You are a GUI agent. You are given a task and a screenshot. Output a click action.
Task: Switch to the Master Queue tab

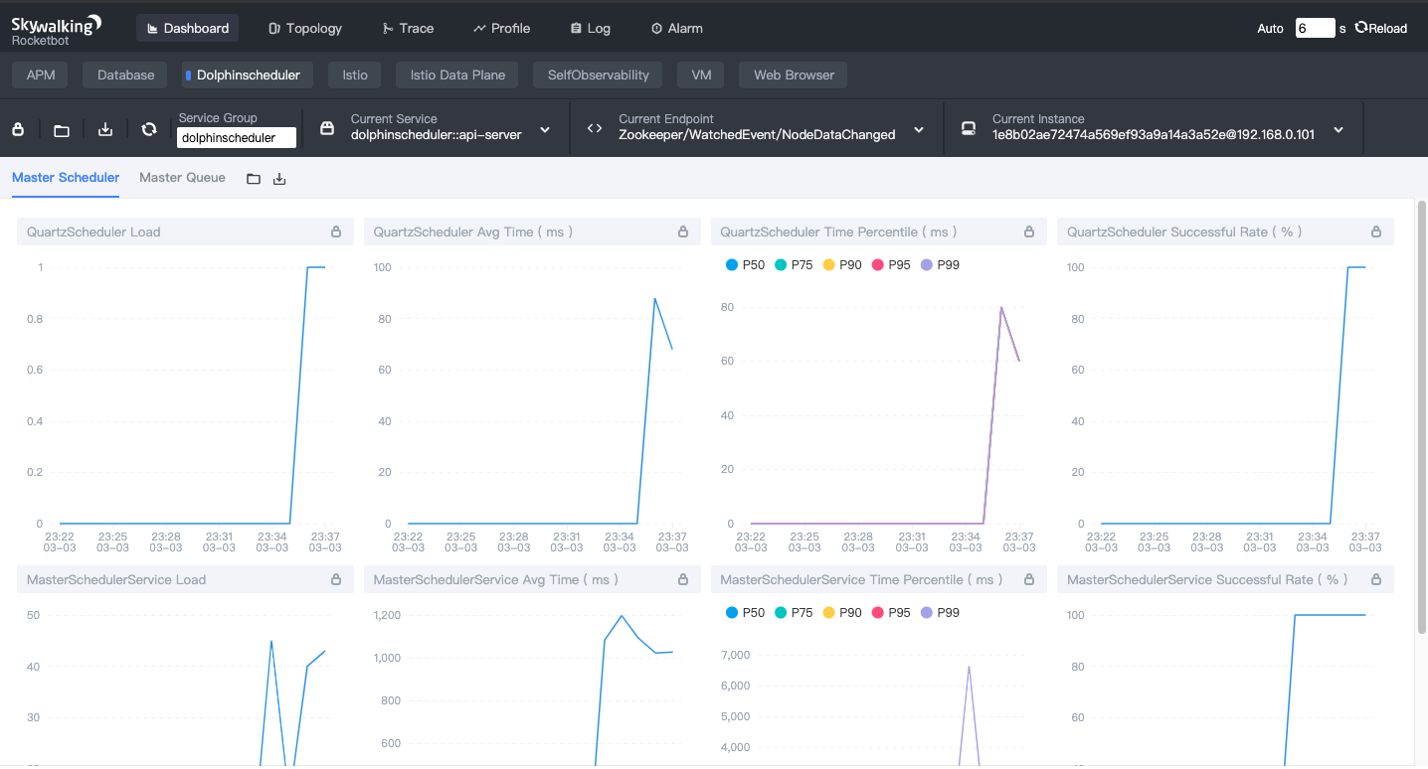click(182, 178)
